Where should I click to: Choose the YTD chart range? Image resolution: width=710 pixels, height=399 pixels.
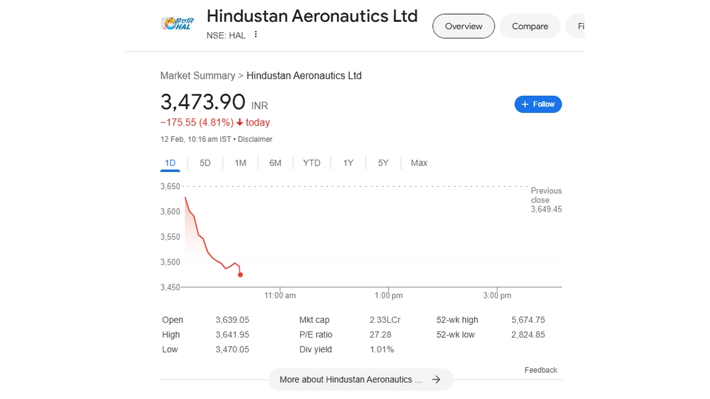[312, 163]
